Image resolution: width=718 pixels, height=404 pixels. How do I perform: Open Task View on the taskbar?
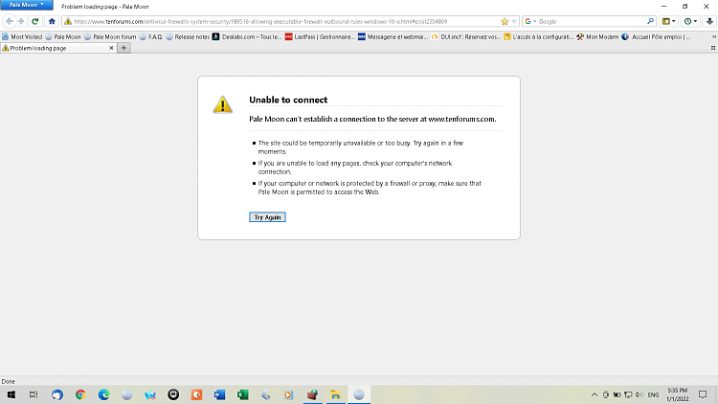(x=34, y=394)
